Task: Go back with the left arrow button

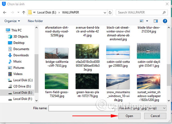Action: (5, 12)
